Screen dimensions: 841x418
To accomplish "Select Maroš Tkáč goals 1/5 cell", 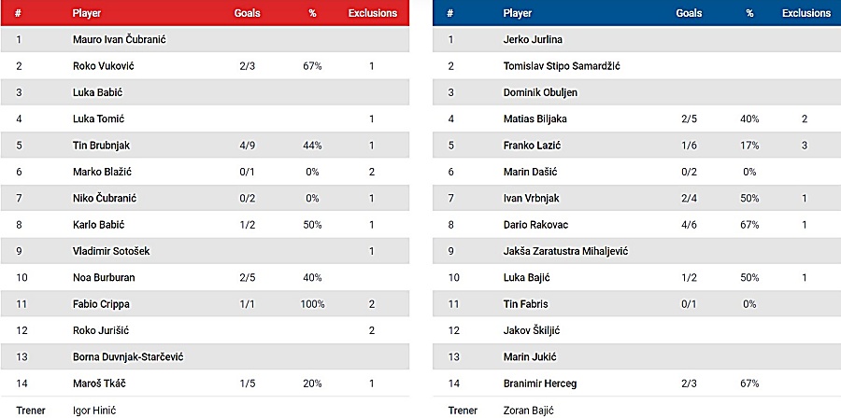I will [248, 383].
